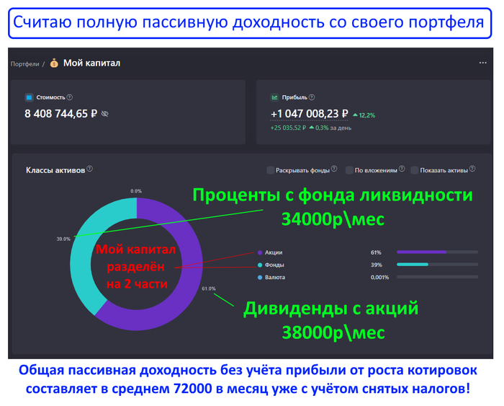Go to Портфели breadcrumb link
This screenshot has height=406, width=504.
pos(24,64)
